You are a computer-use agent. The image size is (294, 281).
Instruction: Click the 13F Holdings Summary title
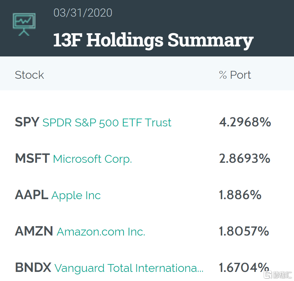153,40
